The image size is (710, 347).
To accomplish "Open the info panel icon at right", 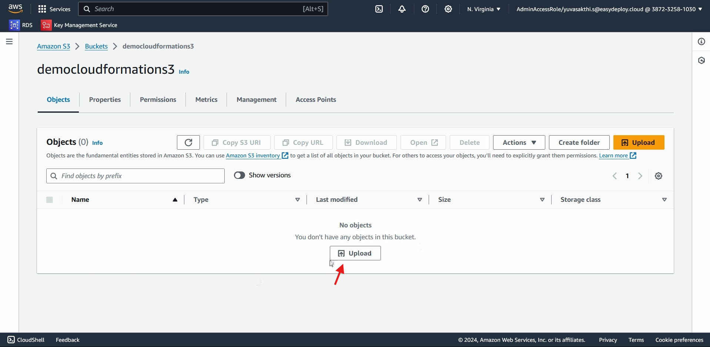I will (701, 41).
